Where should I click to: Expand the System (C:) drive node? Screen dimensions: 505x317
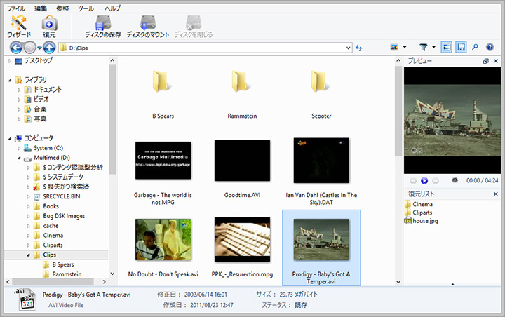pos(19,148)
